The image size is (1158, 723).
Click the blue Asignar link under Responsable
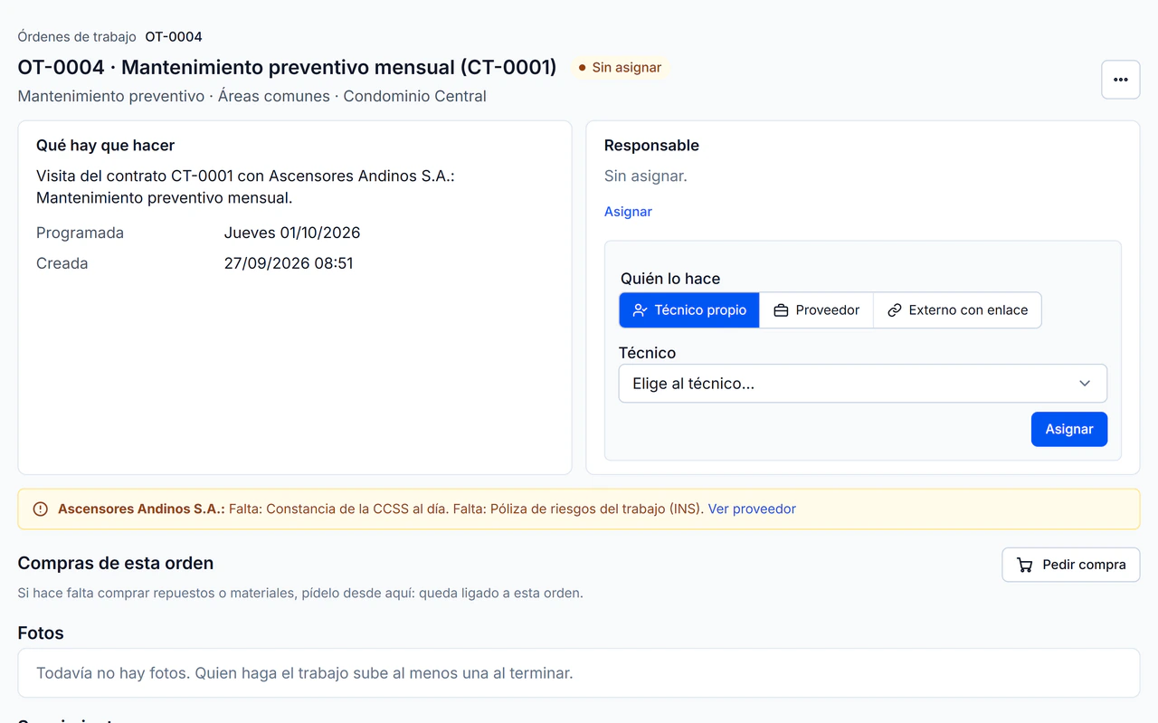tap(628, 212)
